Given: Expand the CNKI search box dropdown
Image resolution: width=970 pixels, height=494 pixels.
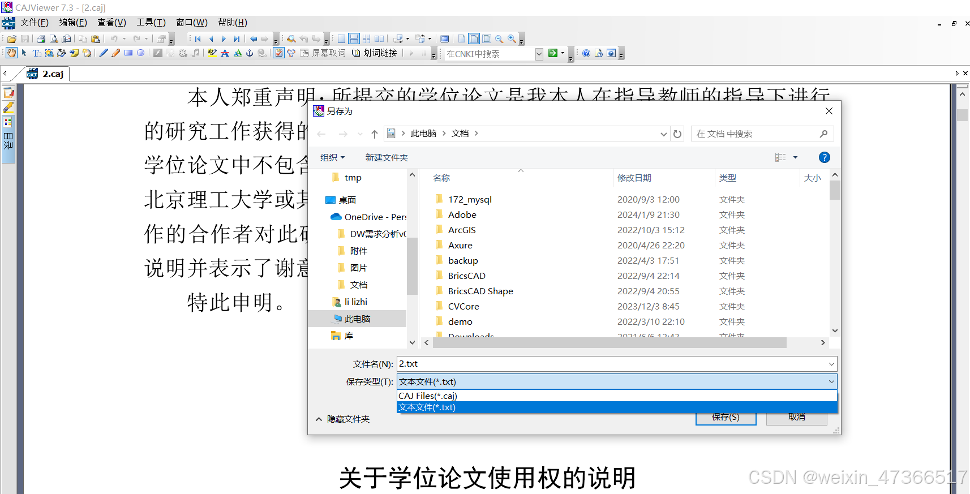Looking at the screenshot, I should tap(539, 54).
